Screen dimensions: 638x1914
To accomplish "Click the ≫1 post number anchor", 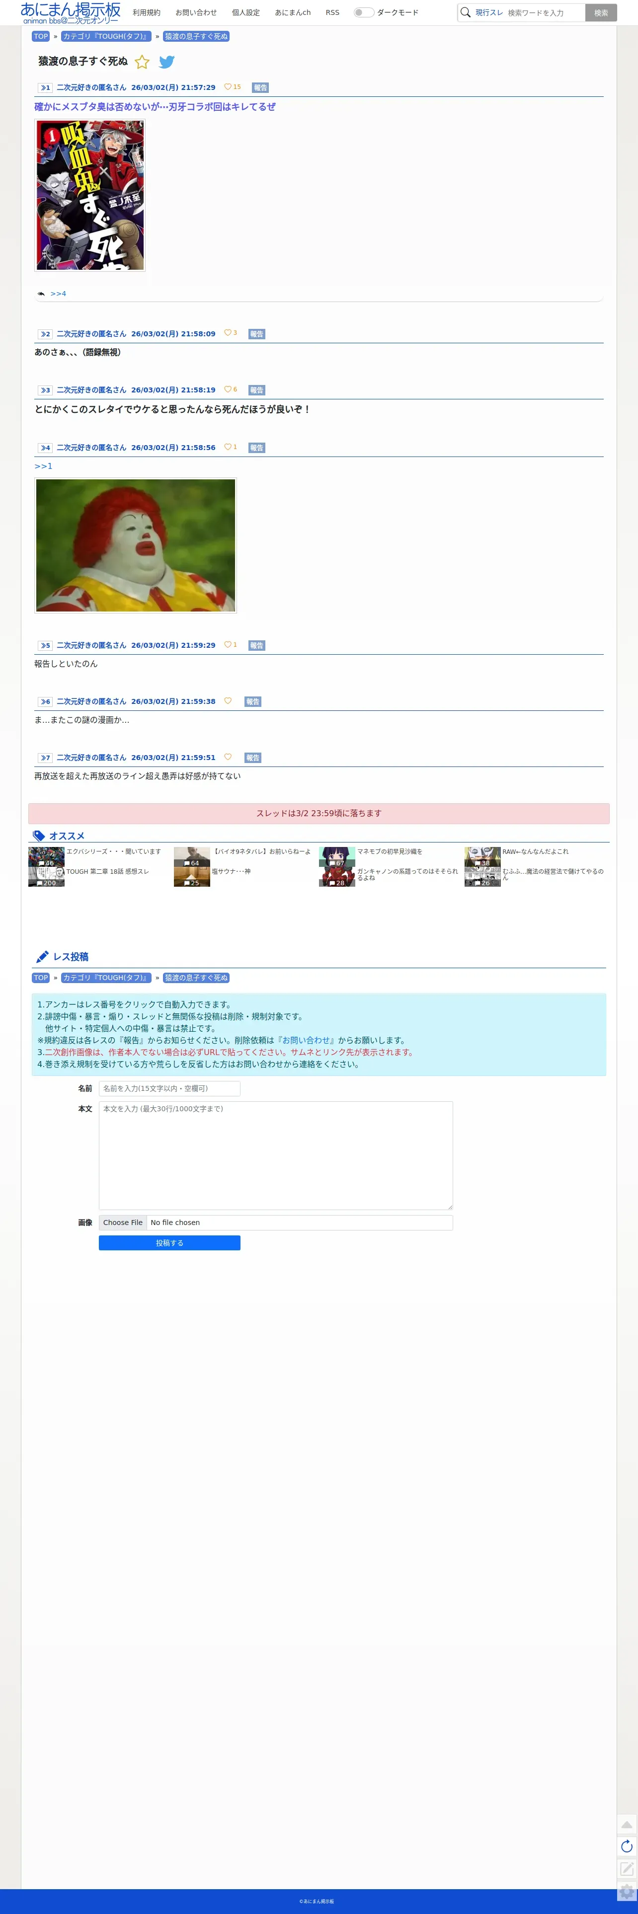I will [45, 87].
